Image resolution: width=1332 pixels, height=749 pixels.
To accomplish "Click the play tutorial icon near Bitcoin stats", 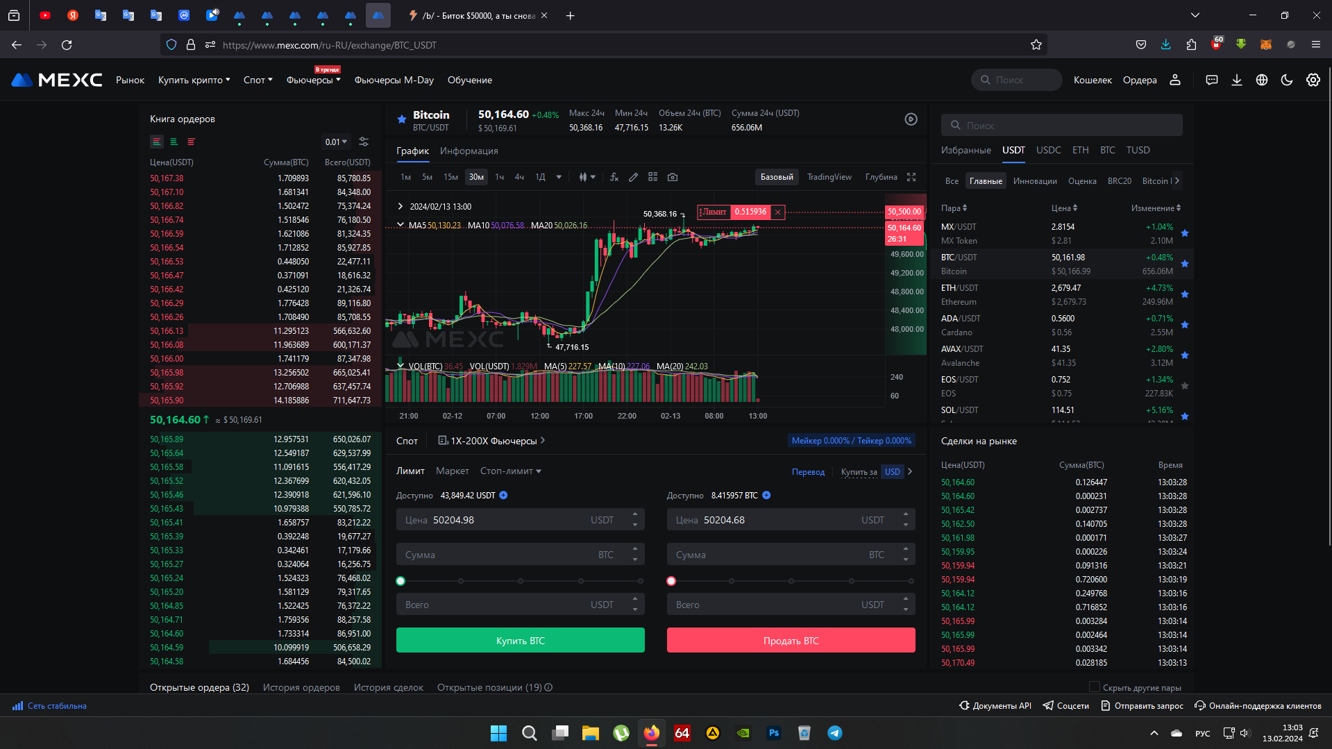I will (x=911, y=119).
